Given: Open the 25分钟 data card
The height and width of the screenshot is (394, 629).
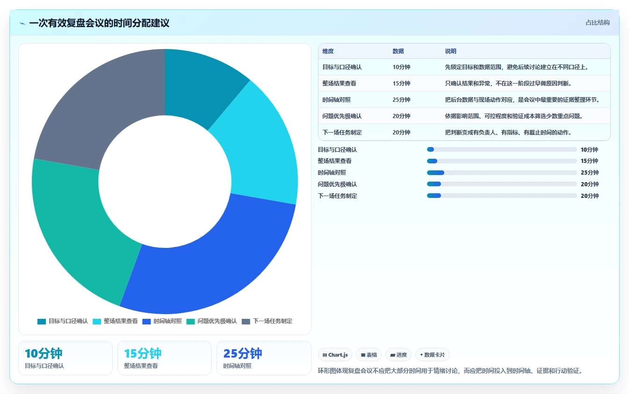Looking at the screenshot, I should (x=264, y=358).
